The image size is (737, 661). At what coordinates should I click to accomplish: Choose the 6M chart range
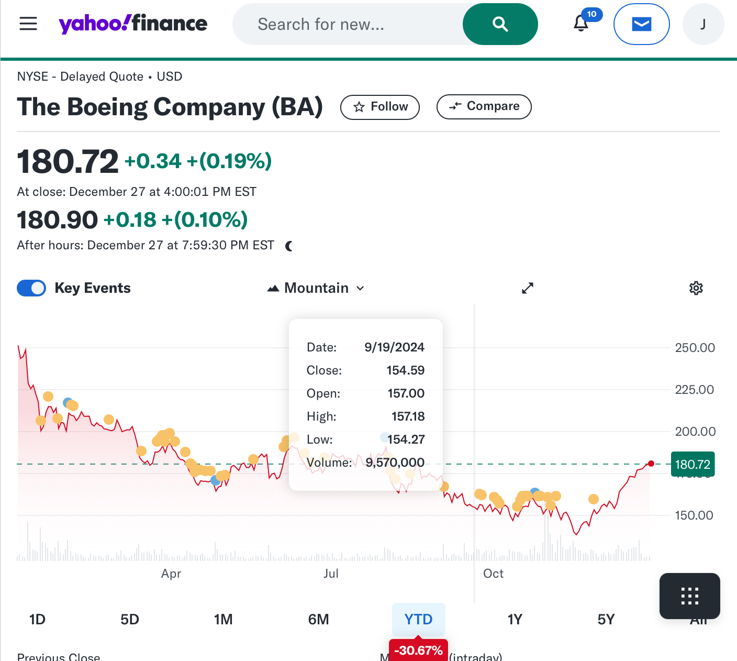coord(318,620)
